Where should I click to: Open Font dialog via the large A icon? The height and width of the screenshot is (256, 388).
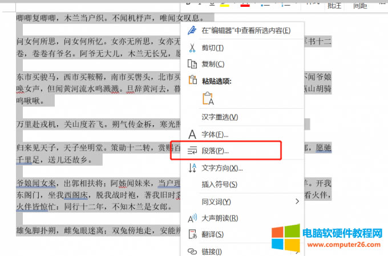coord(192,134)
